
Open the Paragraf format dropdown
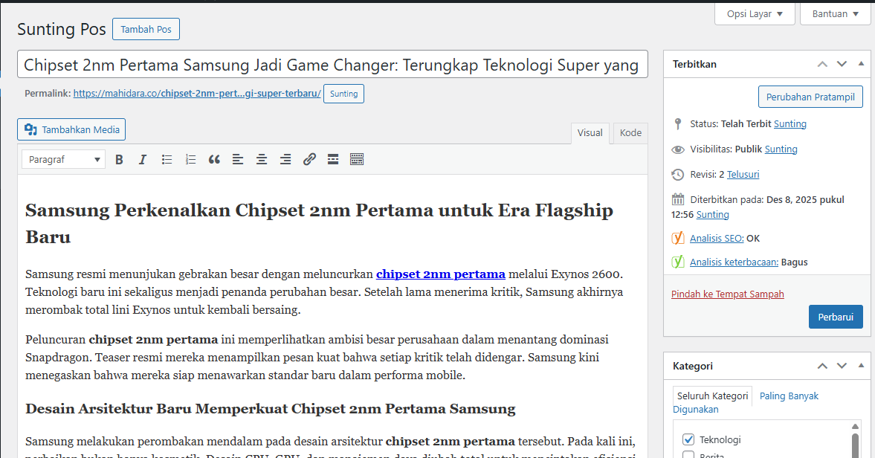coord(64,160)
